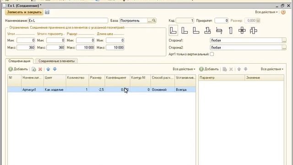Click Записать и закрыть button
Viewport: 293px width, 165px height.
[x=24, y=12]
